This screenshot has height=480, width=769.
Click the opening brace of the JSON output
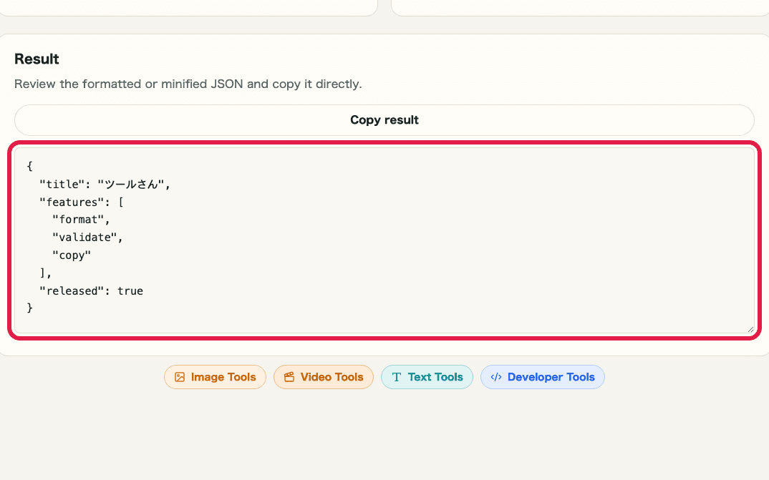click(x=29, y=166)
